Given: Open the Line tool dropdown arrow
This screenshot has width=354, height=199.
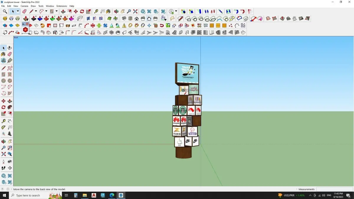Looking at the screenshot, I should point(36,11).
